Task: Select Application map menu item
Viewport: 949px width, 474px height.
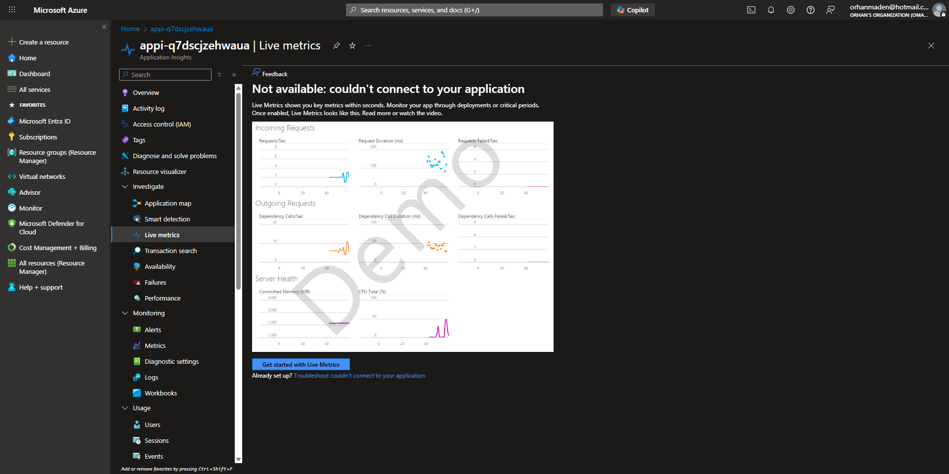Action: tap(168, 204)
